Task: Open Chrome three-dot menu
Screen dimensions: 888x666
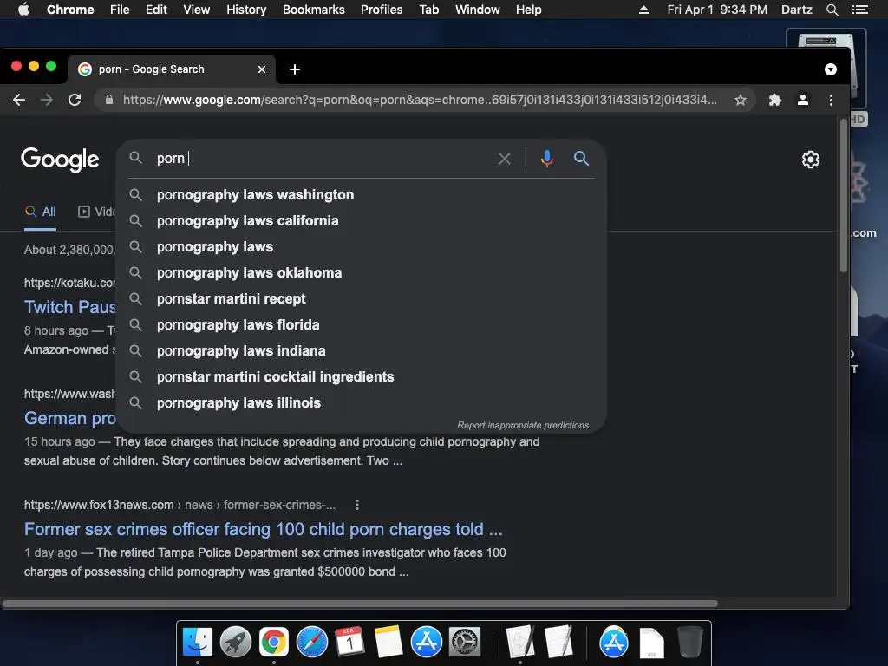Action: (x=831, y=101)
